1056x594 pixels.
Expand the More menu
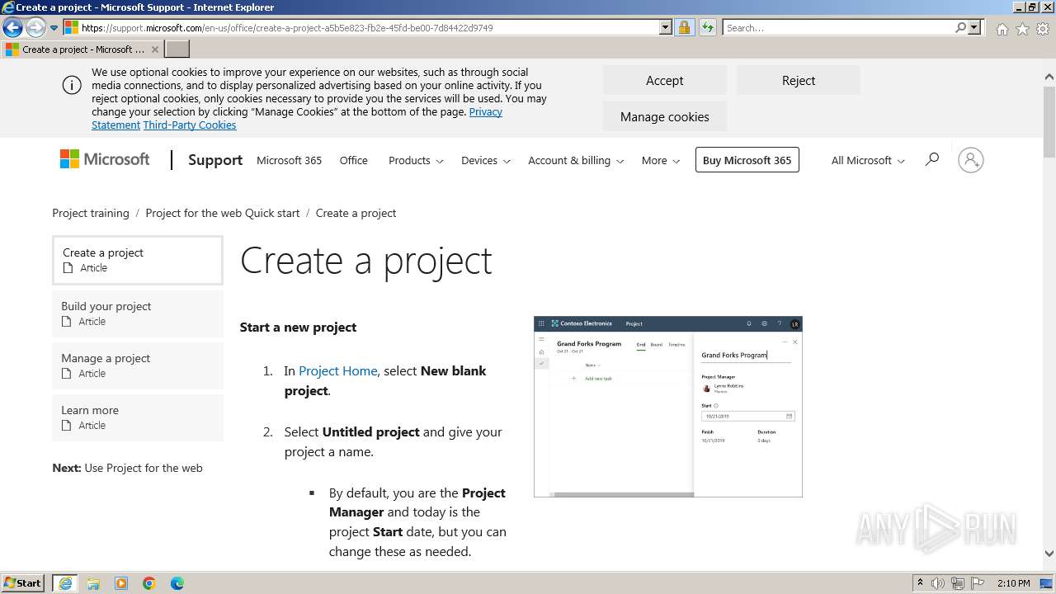coord(661,160)
